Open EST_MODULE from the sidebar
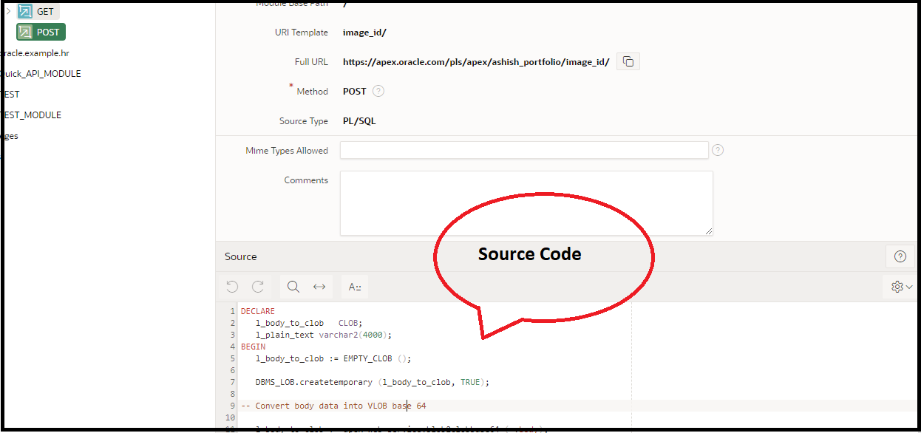Image resolution: width=921 pixels, height=433 pixels. [32, 115]
